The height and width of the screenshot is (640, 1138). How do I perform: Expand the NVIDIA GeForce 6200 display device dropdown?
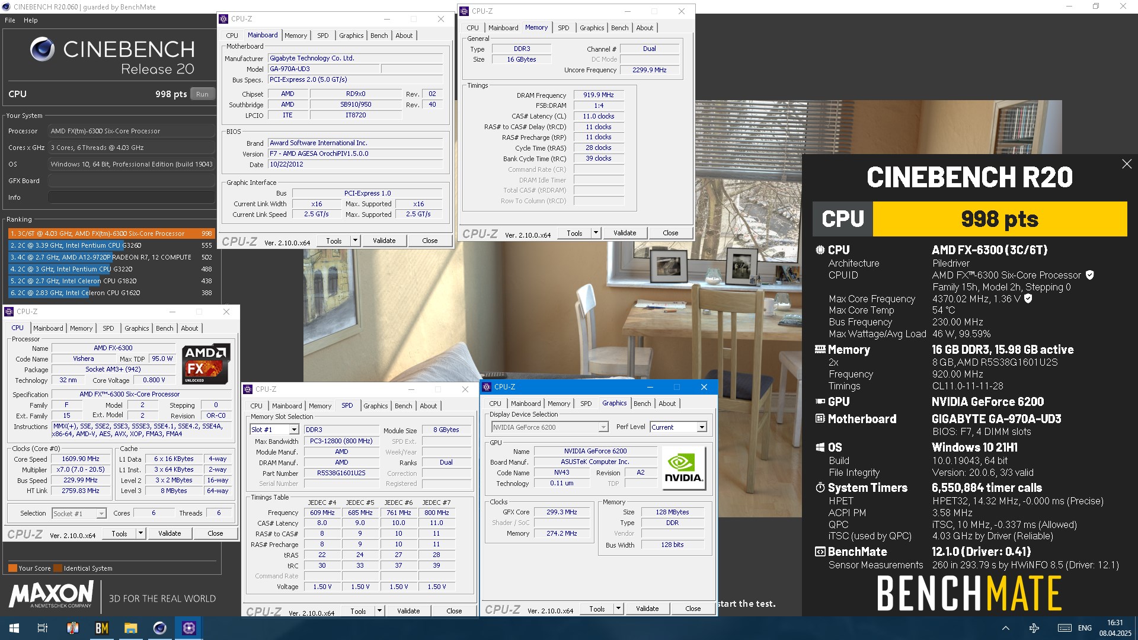click(x=603, y=427)
